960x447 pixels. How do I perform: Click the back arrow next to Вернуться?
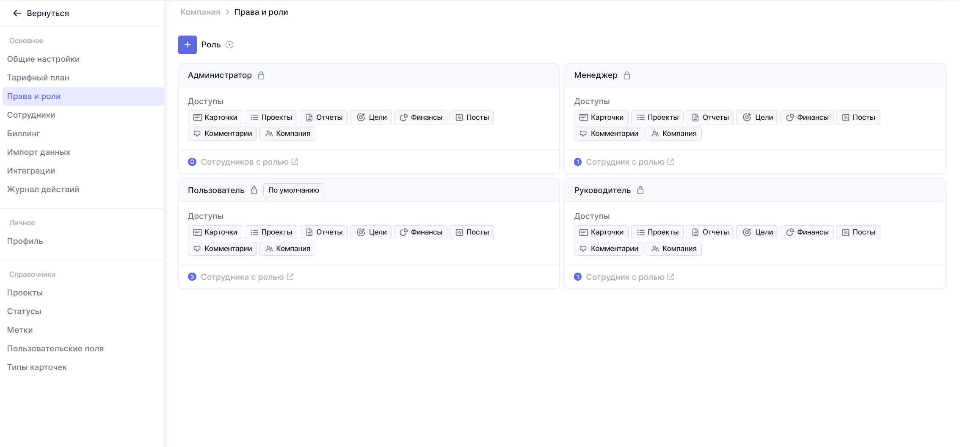coord(17,13)
